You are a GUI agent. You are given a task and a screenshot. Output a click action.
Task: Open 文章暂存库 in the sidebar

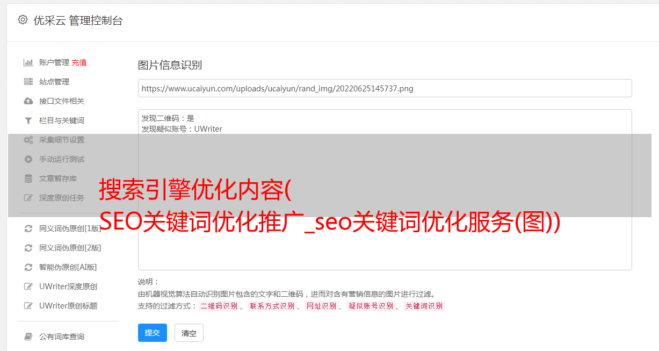(x=58, y=178)
